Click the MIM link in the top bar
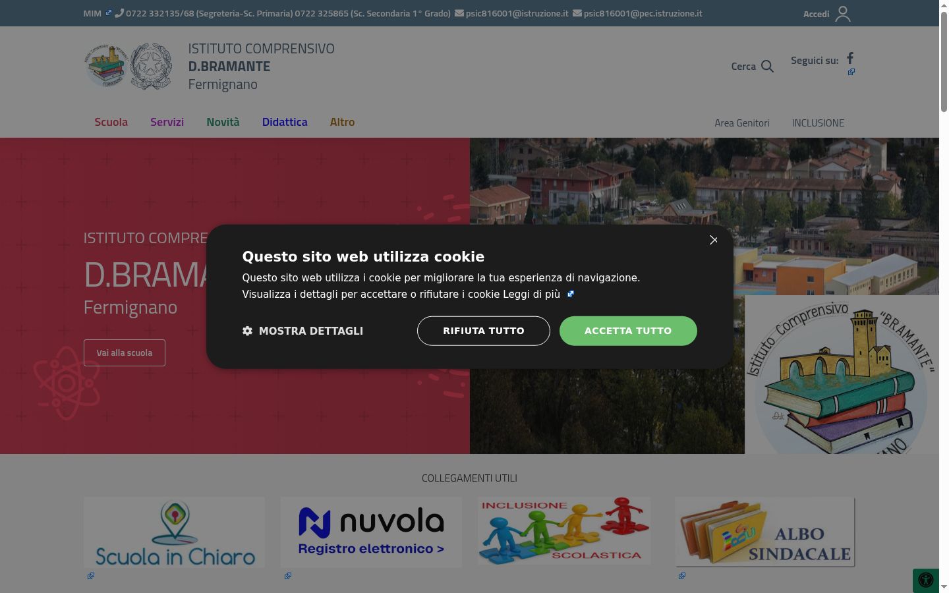 (92, 13)
